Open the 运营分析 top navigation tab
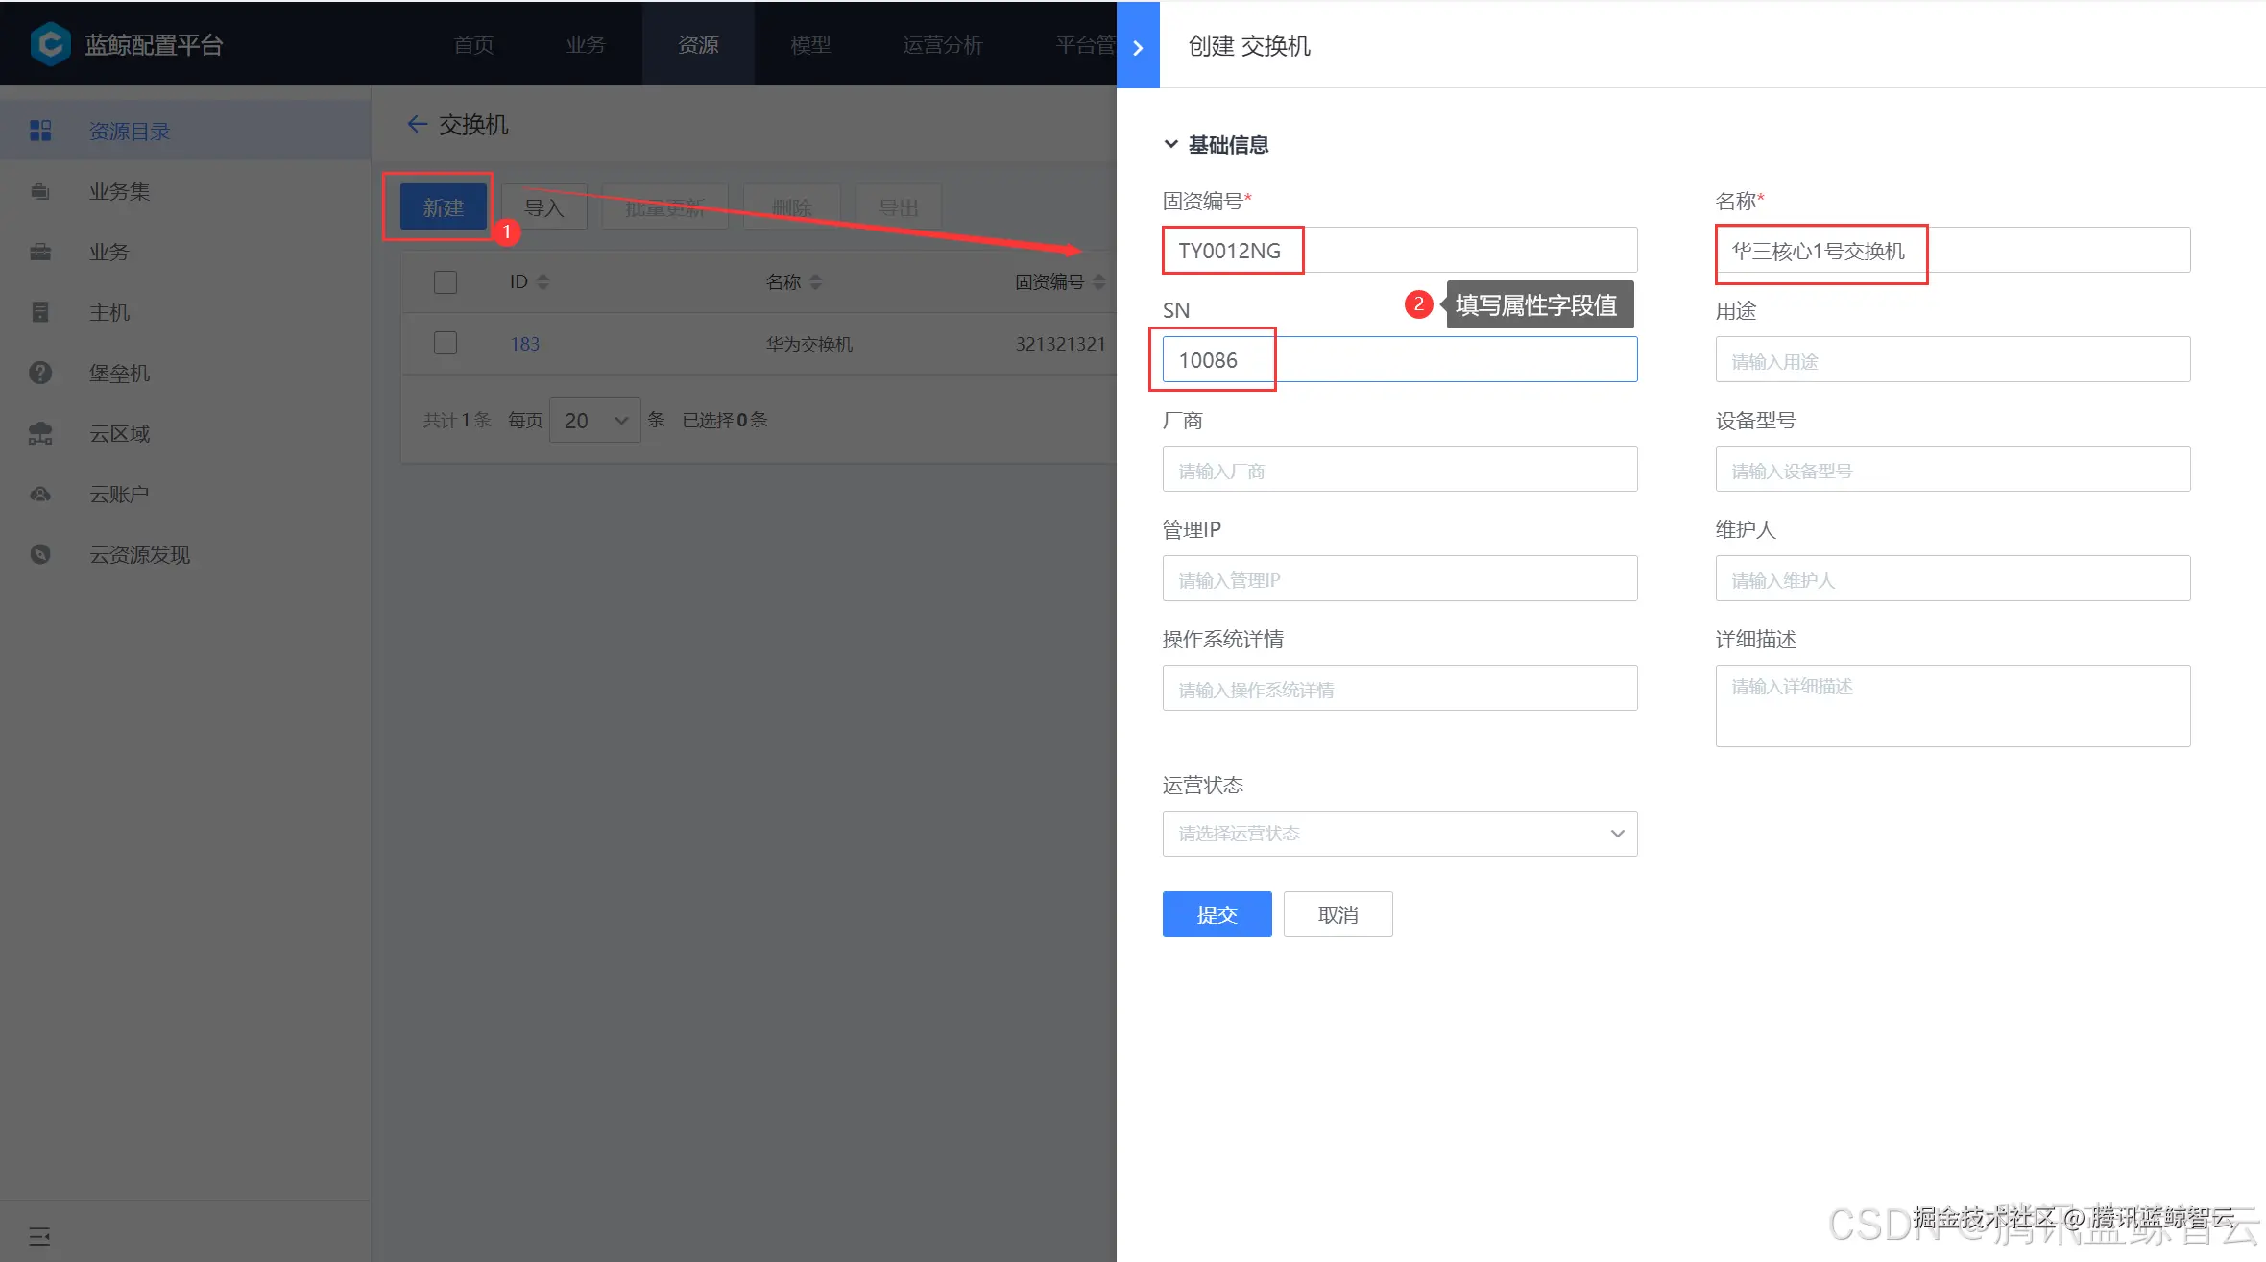Screen dimensions: 2266x1262 (x=942, y=44)
